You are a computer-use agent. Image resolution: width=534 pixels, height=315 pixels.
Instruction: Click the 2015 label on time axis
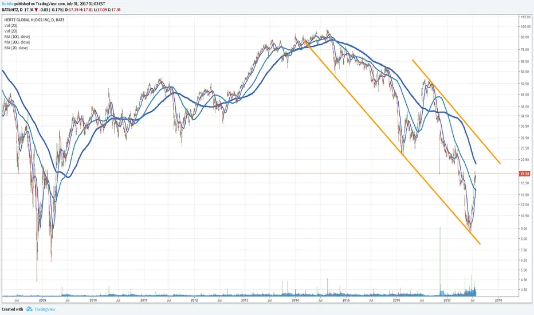pos(346,300)
